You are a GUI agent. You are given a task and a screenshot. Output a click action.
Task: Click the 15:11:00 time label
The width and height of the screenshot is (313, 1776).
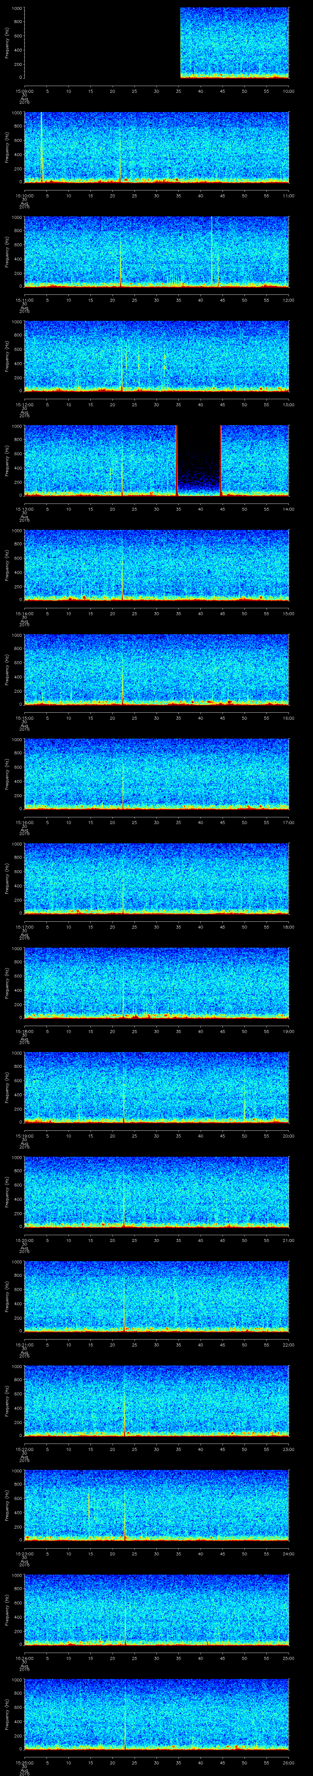24,301
